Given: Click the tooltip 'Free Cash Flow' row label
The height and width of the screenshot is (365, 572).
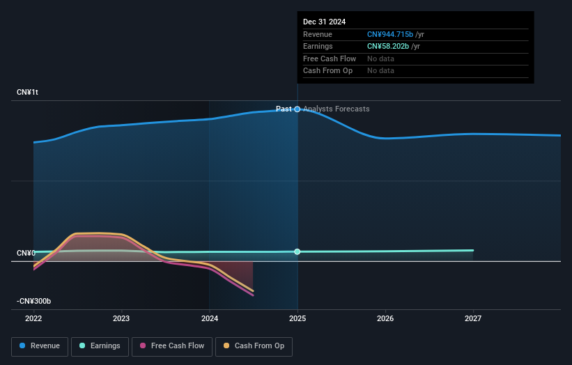Looking at the screenshot, I should (330, 59).
